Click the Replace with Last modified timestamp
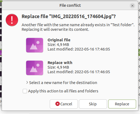Viewport: 140px width, 114px height. pyautogui.click(x=79, y=72)
